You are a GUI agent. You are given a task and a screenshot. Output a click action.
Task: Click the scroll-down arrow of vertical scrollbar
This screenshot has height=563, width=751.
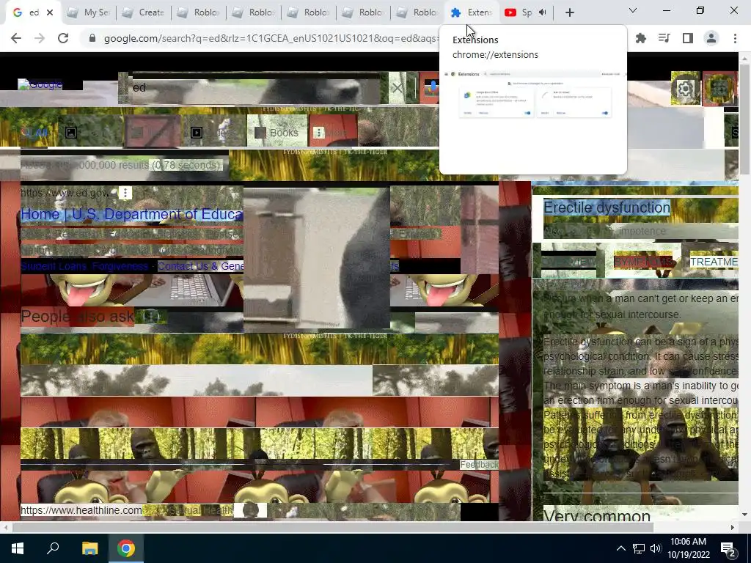tap(745, 515)
